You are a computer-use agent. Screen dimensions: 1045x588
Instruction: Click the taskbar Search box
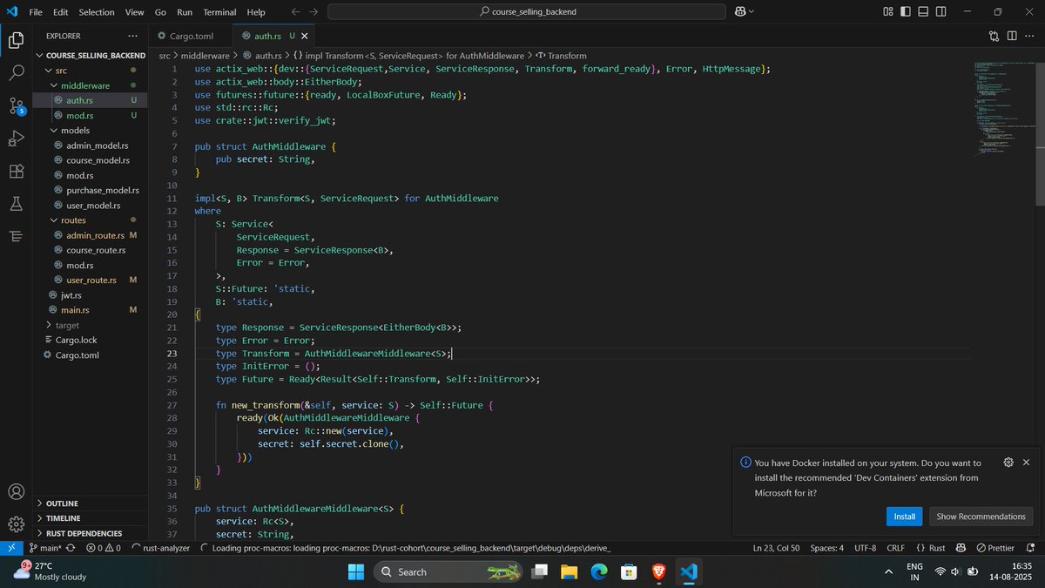[449, 571]
